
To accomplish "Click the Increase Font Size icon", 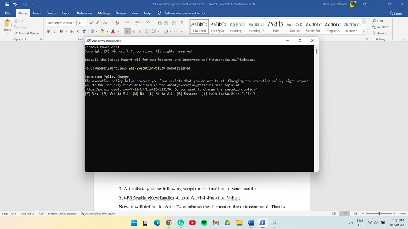I will [92, 23].
